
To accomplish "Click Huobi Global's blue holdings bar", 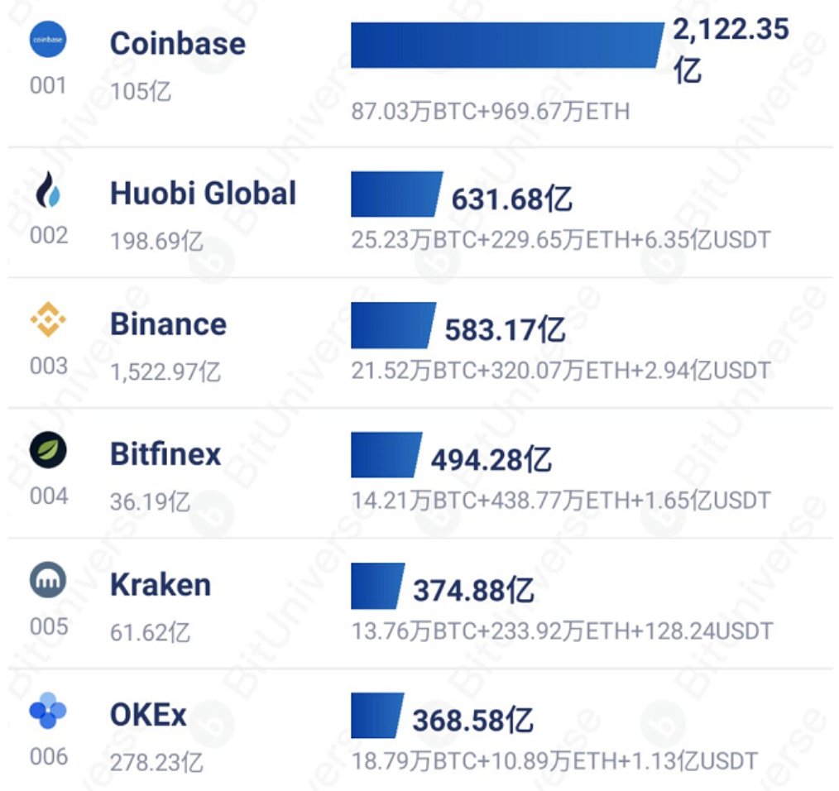I will click(396, 194).
